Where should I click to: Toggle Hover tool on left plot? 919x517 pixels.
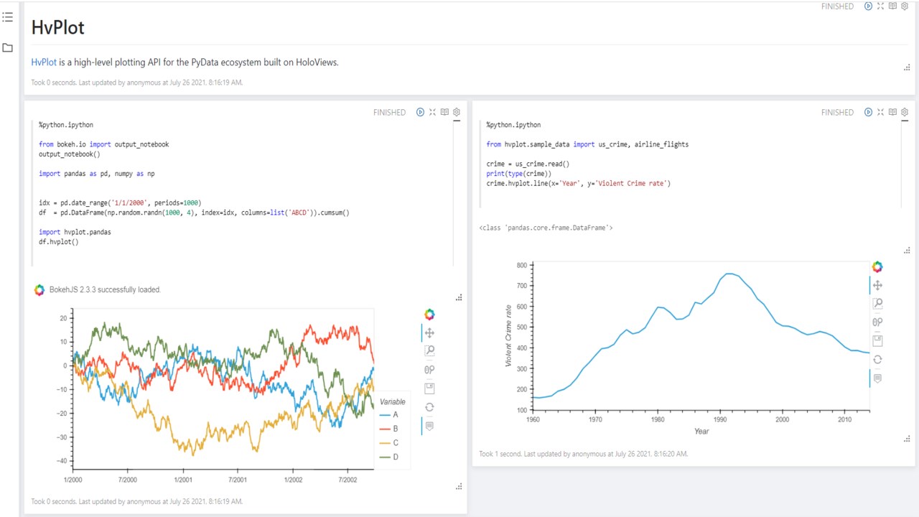tap(429, 426)
